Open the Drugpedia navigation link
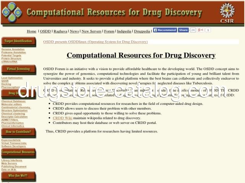 tap(142, 31)
